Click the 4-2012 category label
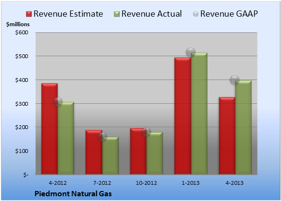 58,183
